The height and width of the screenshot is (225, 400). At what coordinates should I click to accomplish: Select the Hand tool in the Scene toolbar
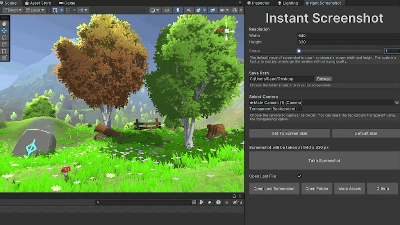click(x=4, y=24)
